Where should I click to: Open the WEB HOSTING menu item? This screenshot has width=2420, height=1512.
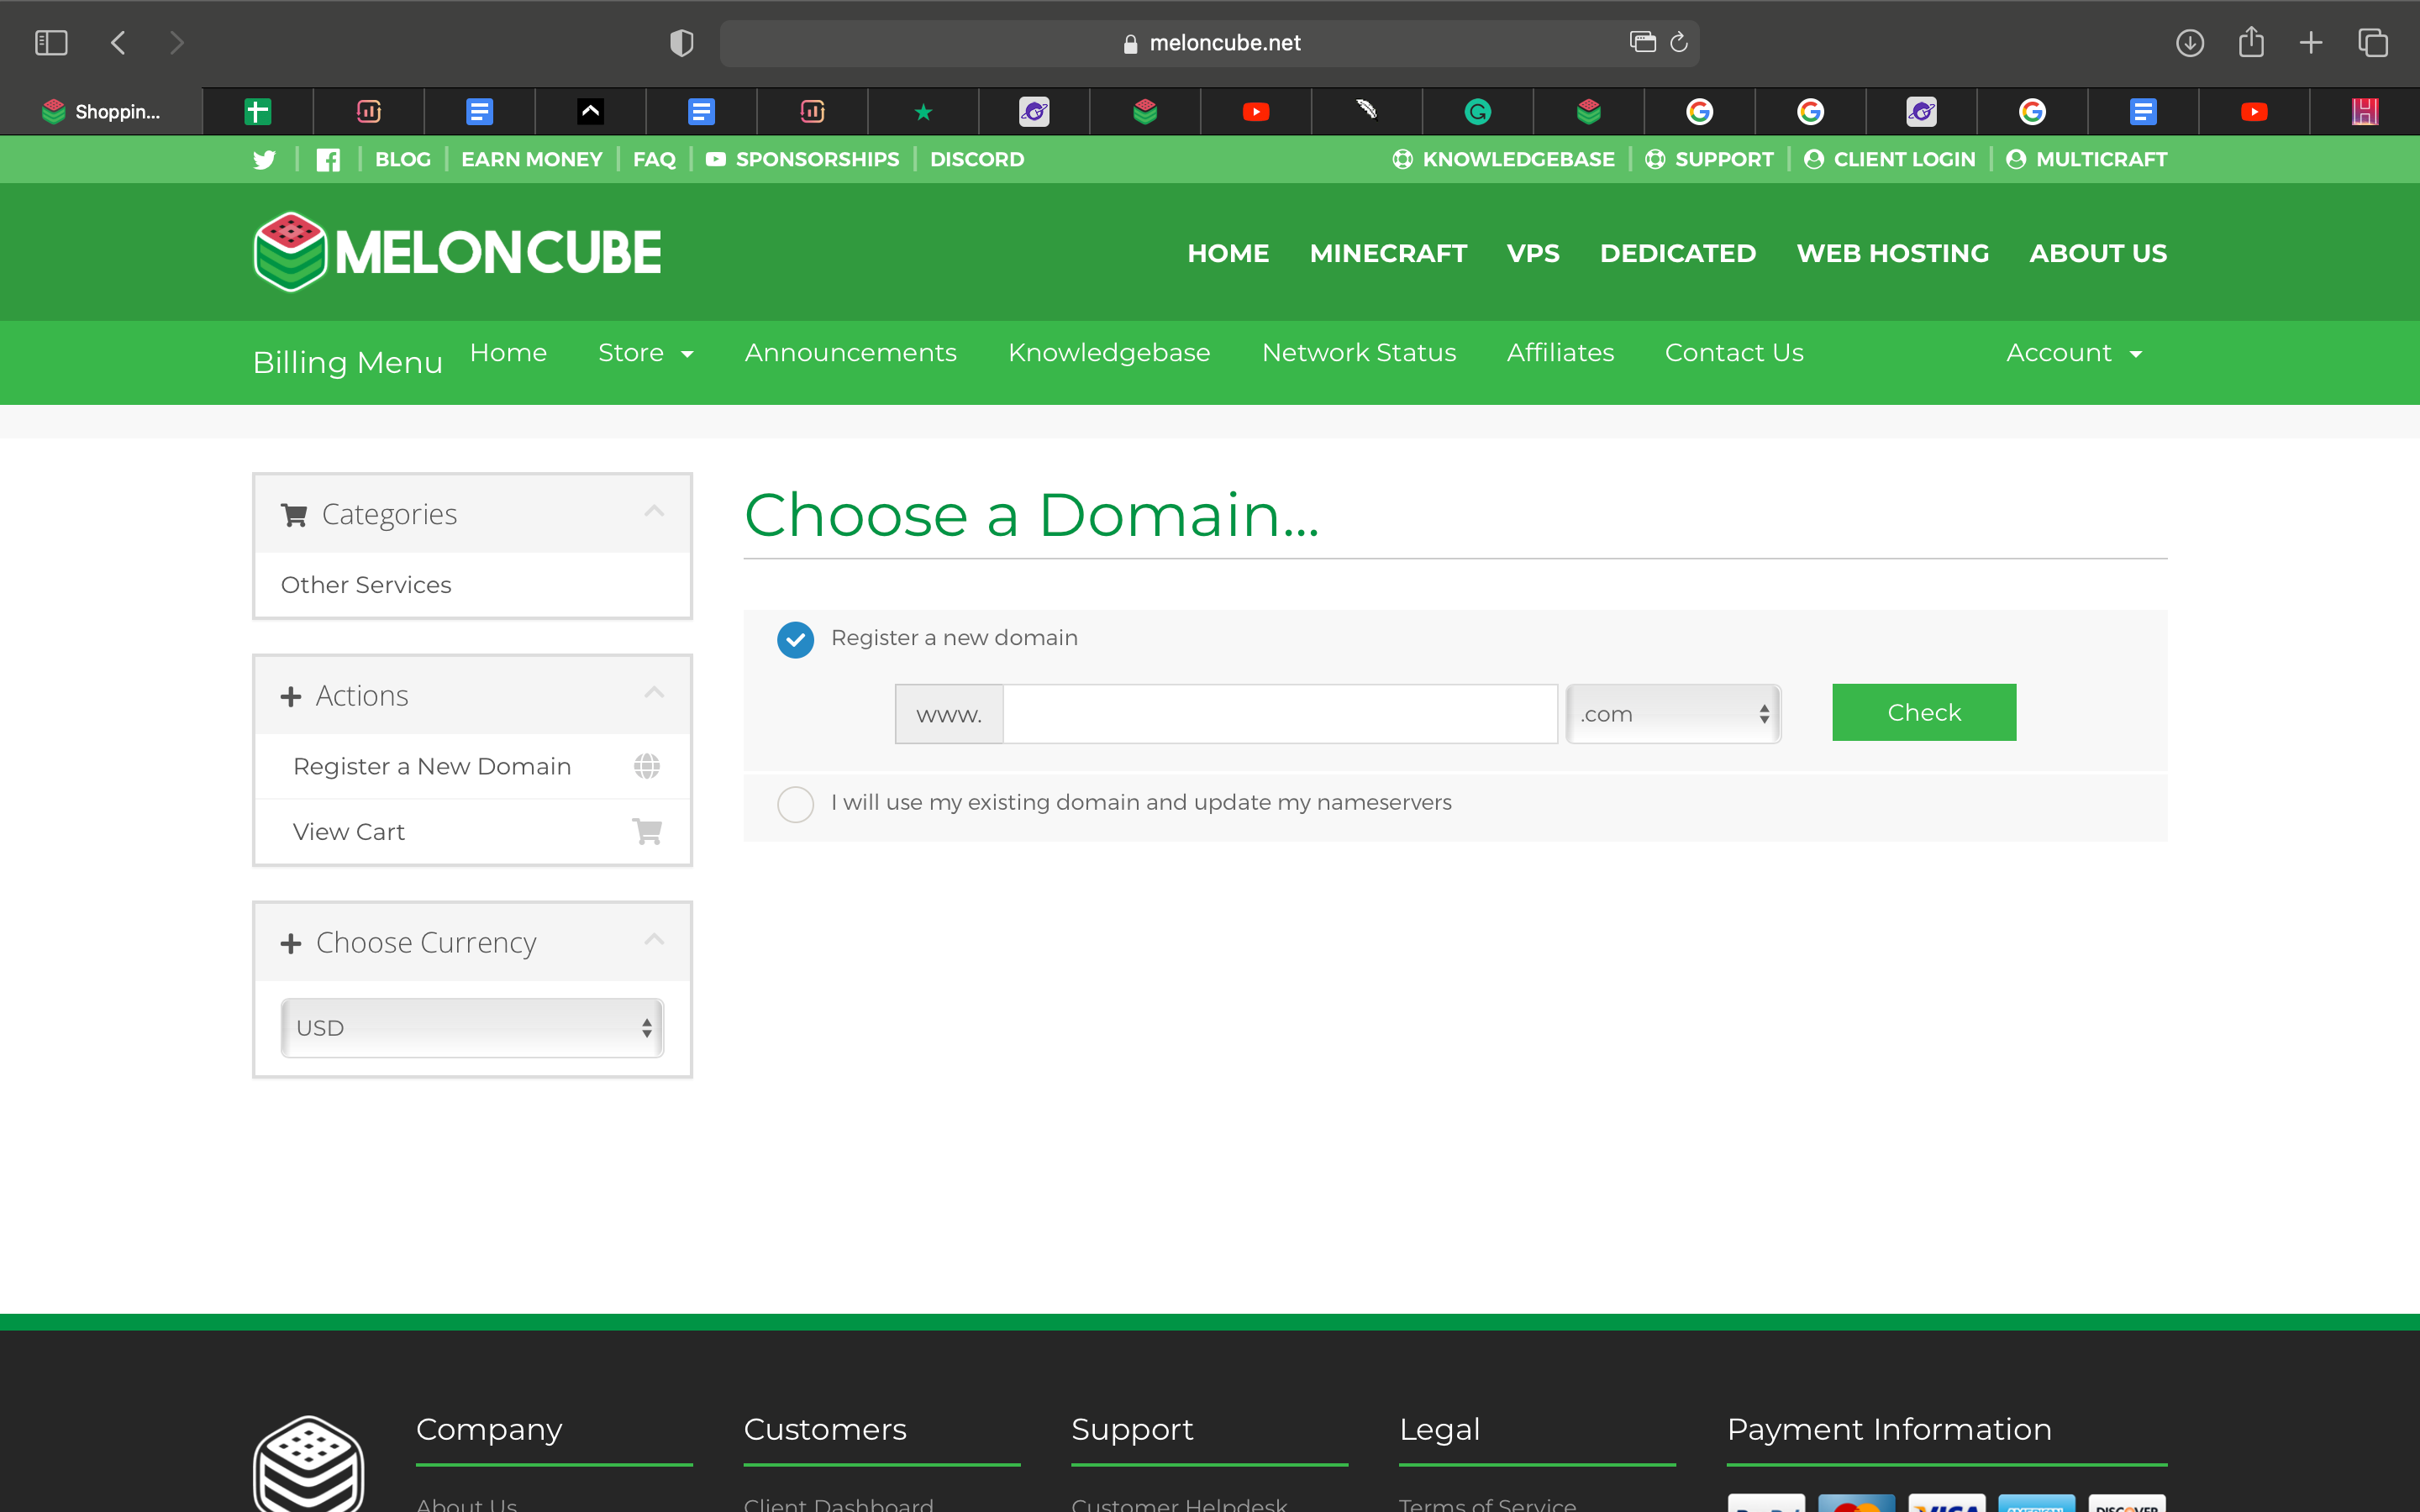tap(1893, 254)
